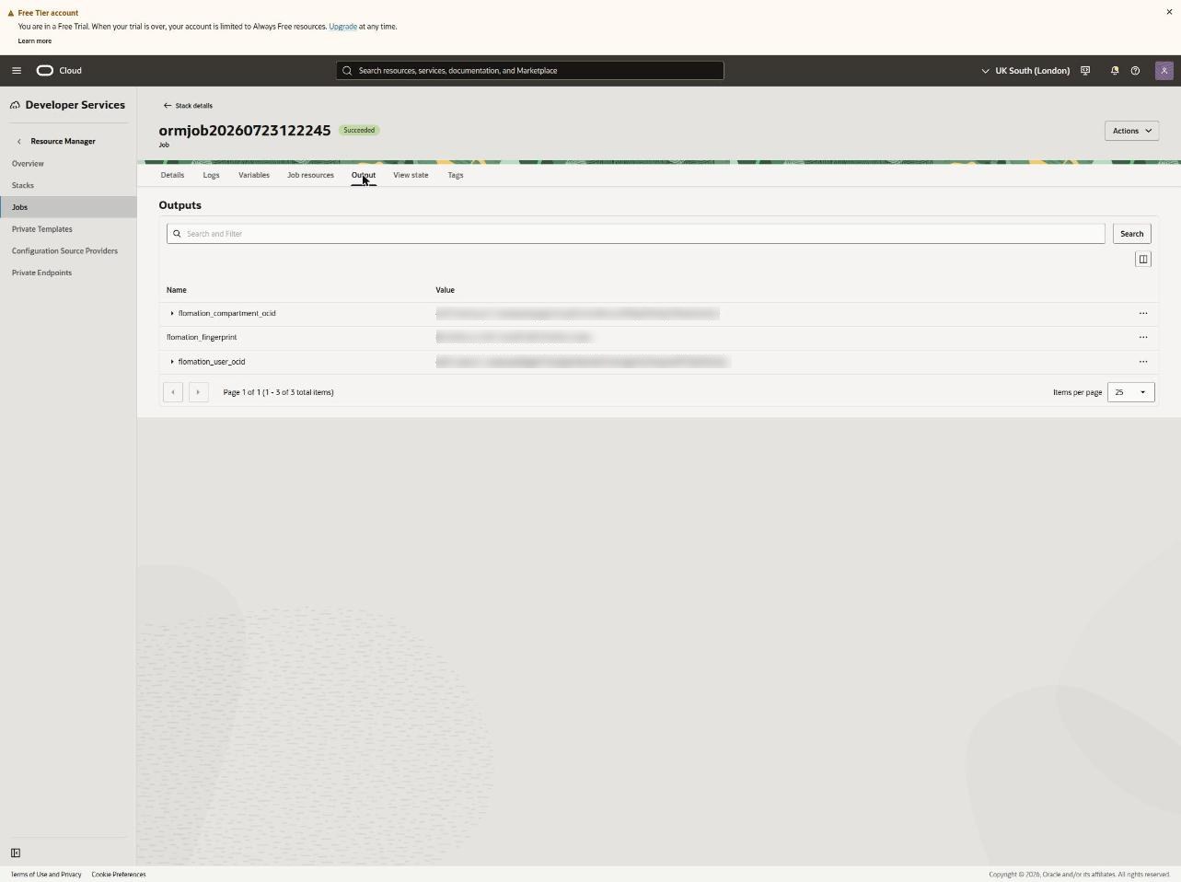Open the Items per page dropdown
Viewport: 1181px width, 882px height.
pos(1131,392)
